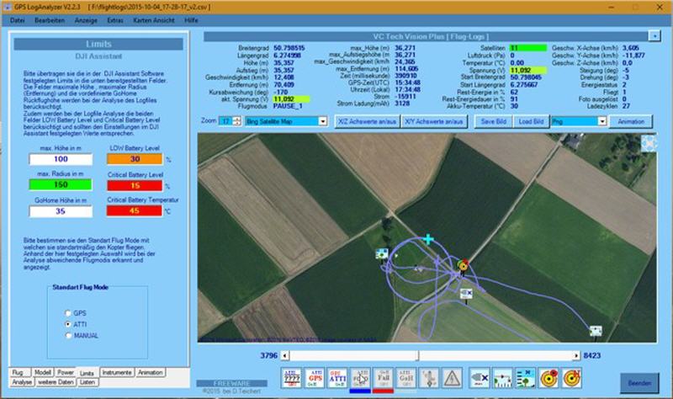Switch to the Animation tab
This screenshot has height=399, width=673.
pyautogui.click(x=151, y=372)
